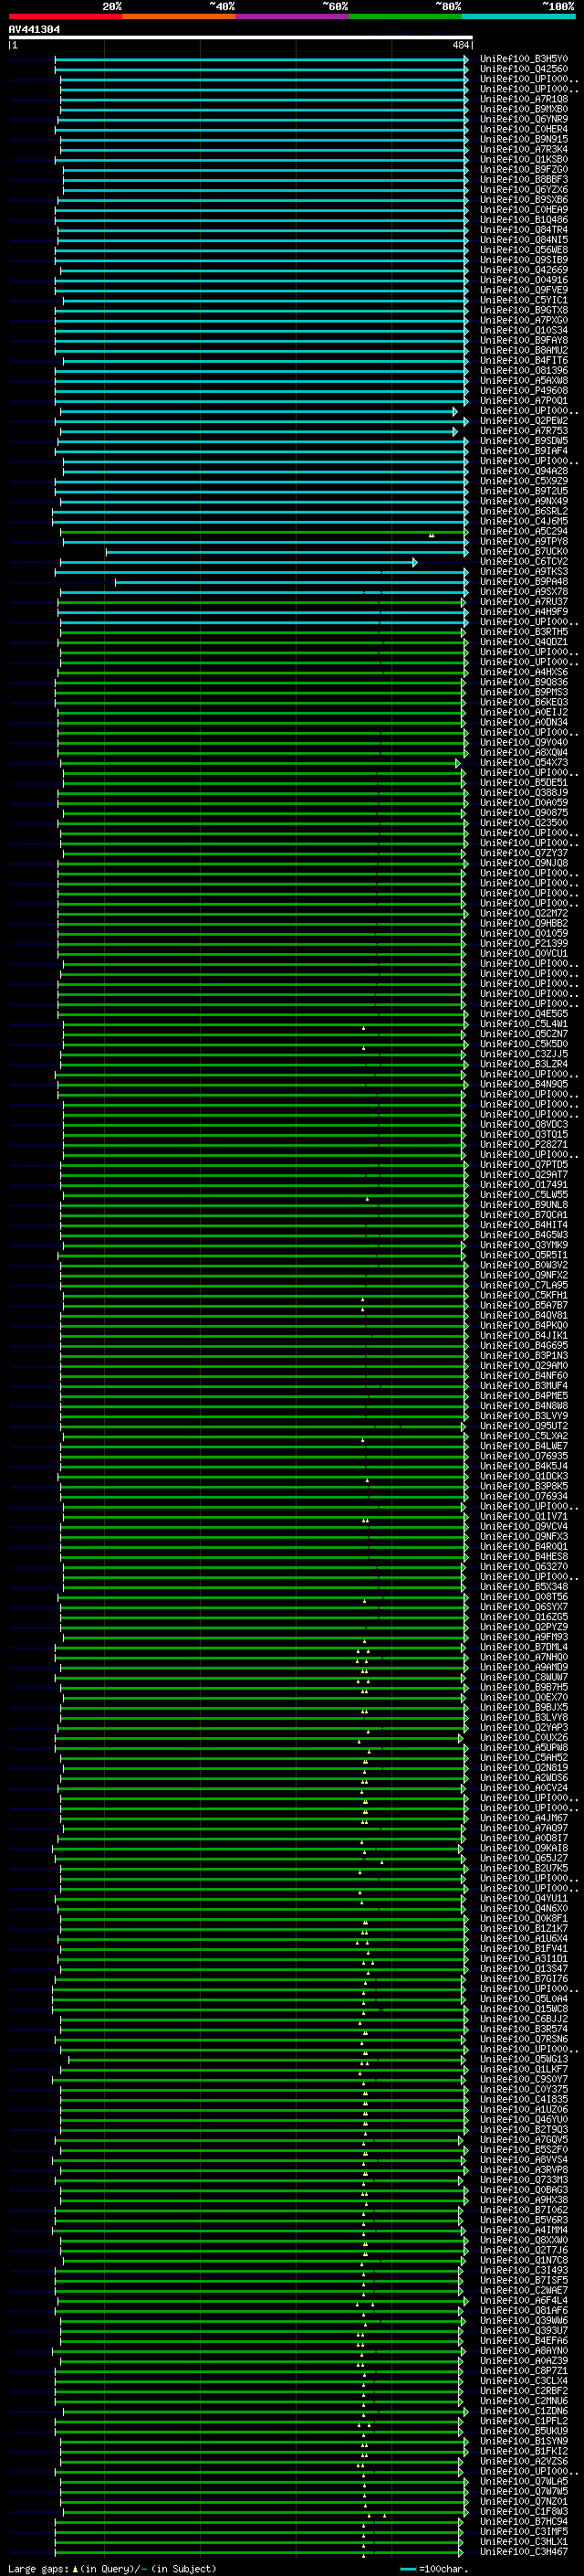Click UniRef100_B4HIT4 label
The image size is (584, 2576).
523,1224
